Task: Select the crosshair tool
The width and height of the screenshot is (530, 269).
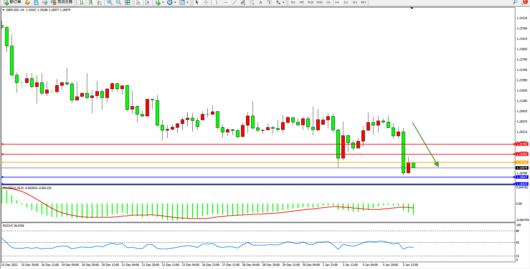Action: 206,3
